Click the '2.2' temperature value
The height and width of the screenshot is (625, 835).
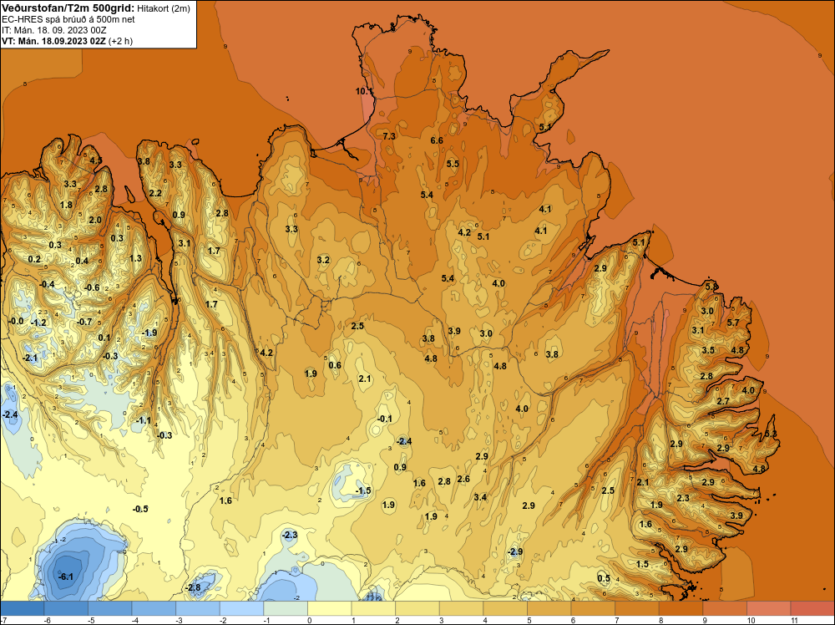(x=155, y=193)
